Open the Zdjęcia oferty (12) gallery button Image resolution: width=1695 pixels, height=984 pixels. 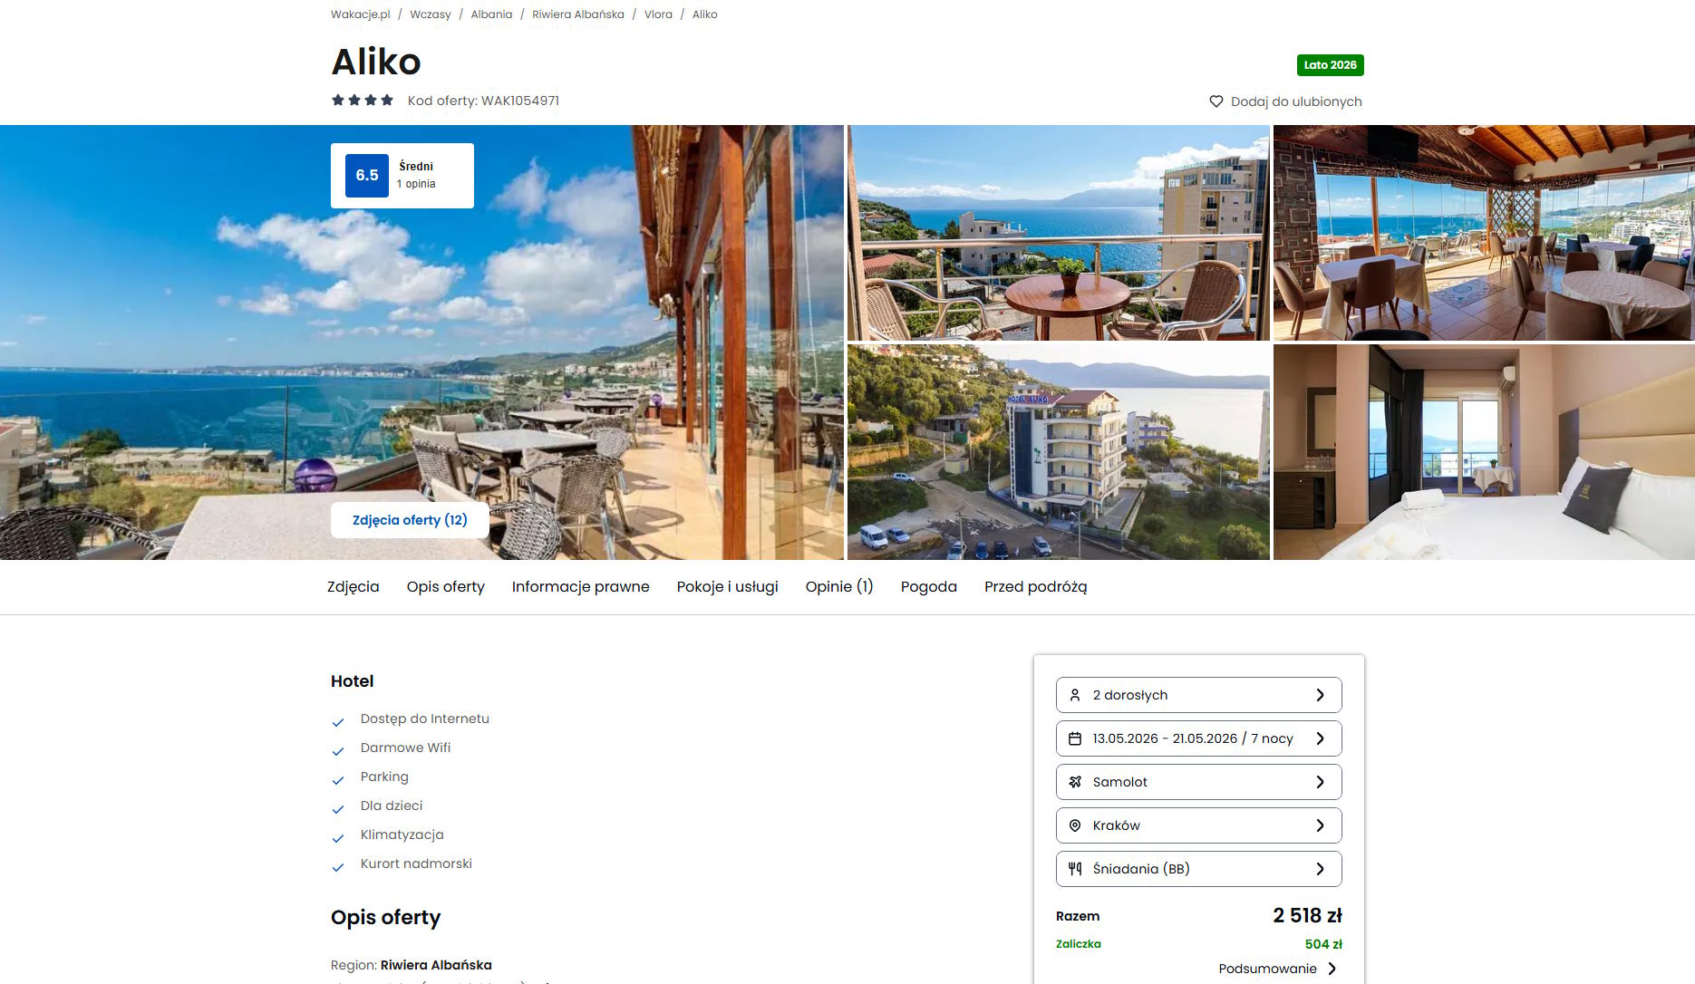pyautogui.click(x=410, y=520)
